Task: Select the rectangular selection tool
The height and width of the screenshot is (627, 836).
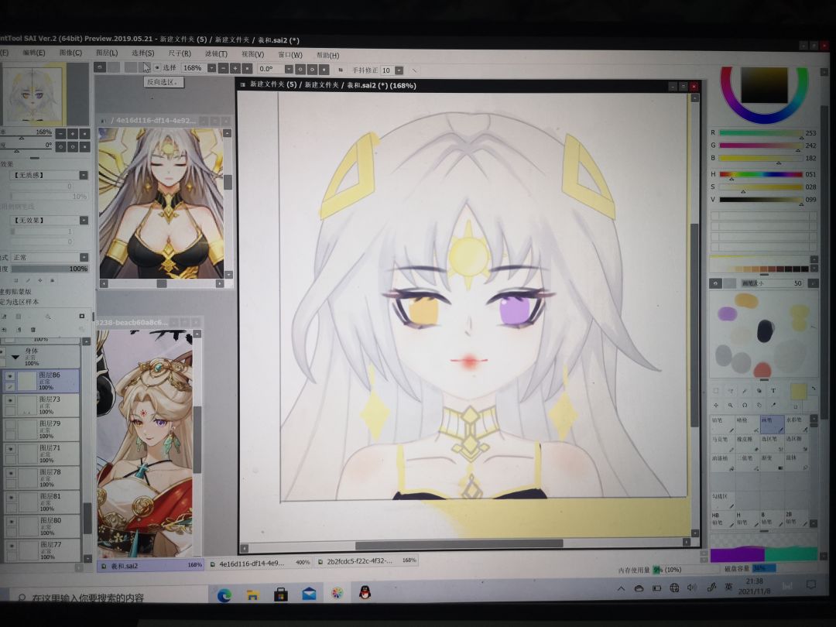Action: [x=716, y=391]
